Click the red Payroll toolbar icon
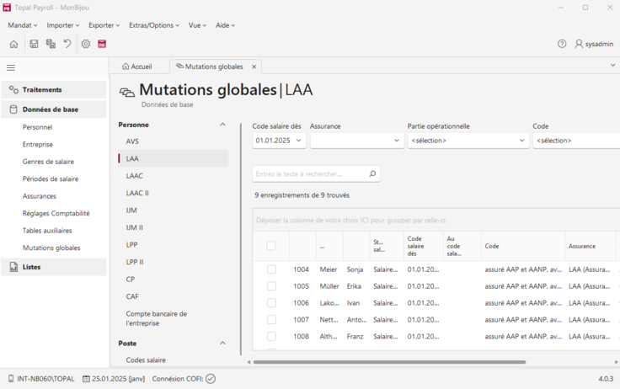The image size is (620, 389). [102, 44]
